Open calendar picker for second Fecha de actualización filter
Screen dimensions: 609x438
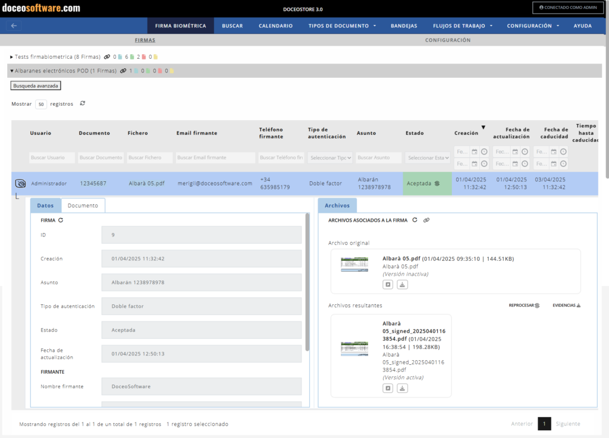tap(515, 163)
